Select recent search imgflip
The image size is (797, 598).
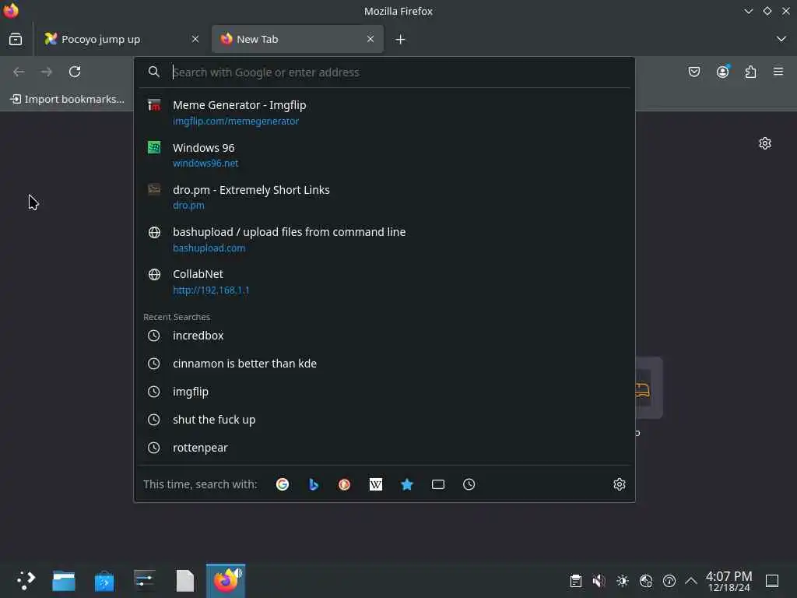384,392
